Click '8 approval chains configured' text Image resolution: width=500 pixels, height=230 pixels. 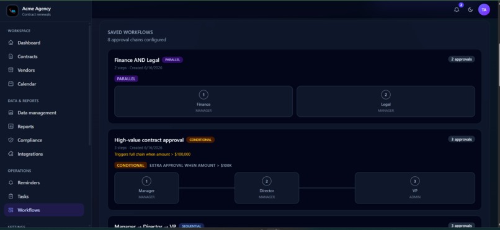(x=137, y=40)
